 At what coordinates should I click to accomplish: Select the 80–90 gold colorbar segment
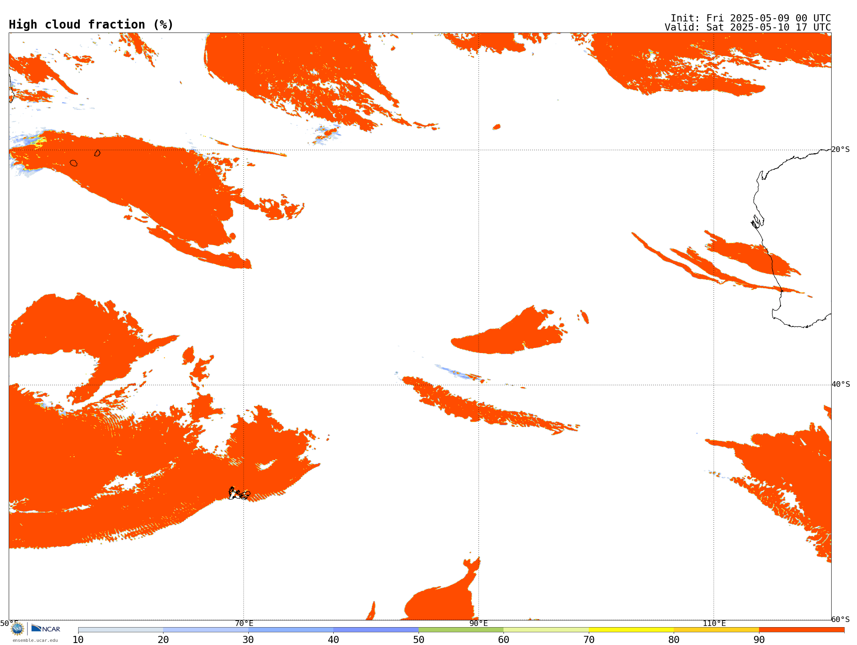click(716, 630)
